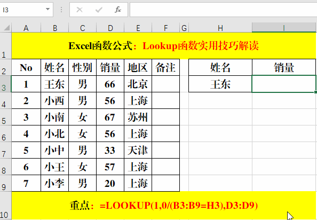Click the region cell '天津'

(x=138, y=150)
